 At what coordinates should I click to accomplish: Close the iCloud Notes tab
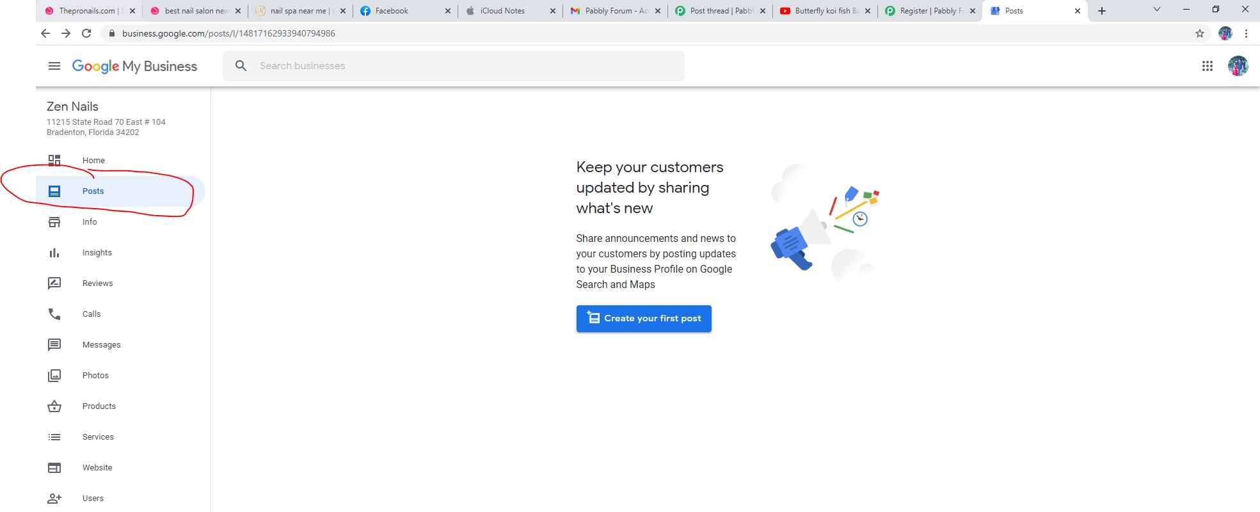552,11
